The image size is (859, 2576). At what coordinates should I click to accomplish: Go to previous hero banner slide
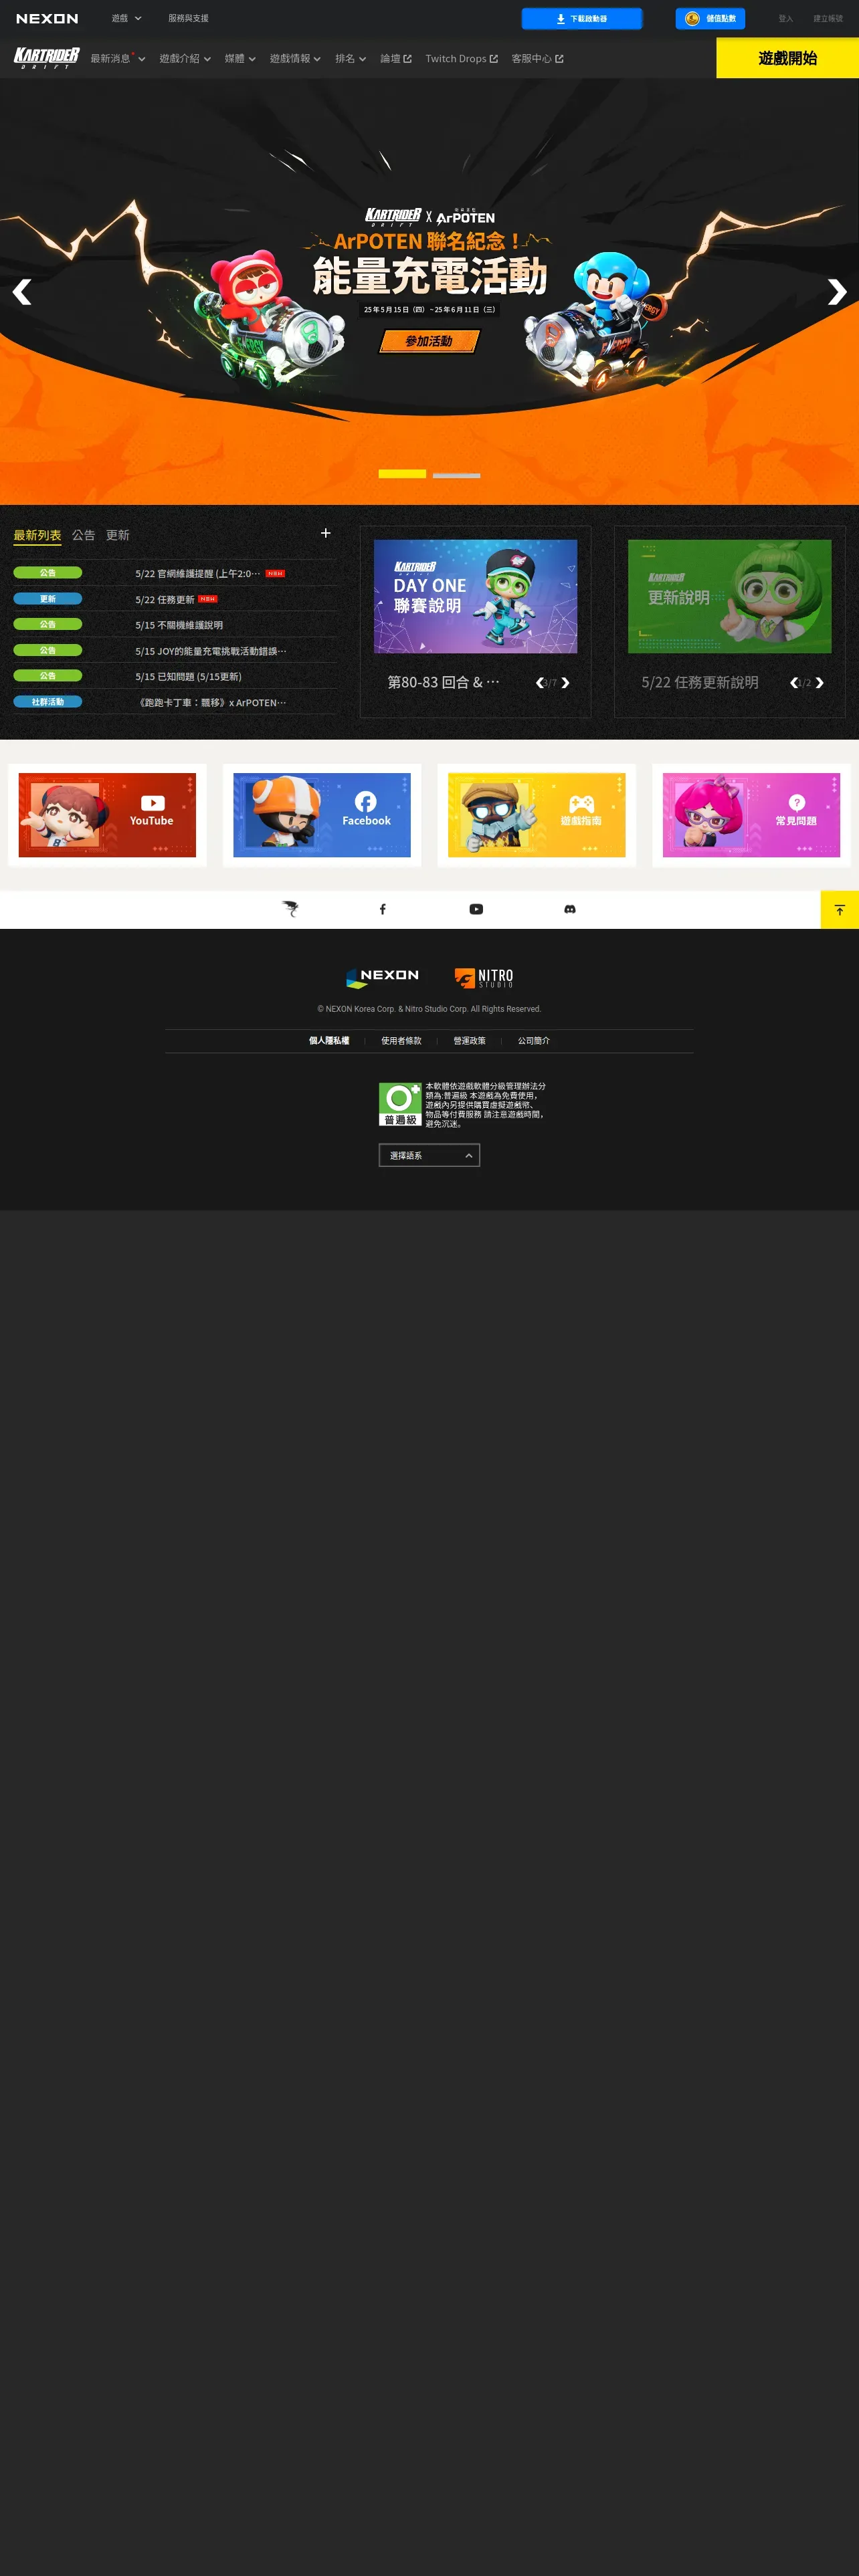[22, 292]
